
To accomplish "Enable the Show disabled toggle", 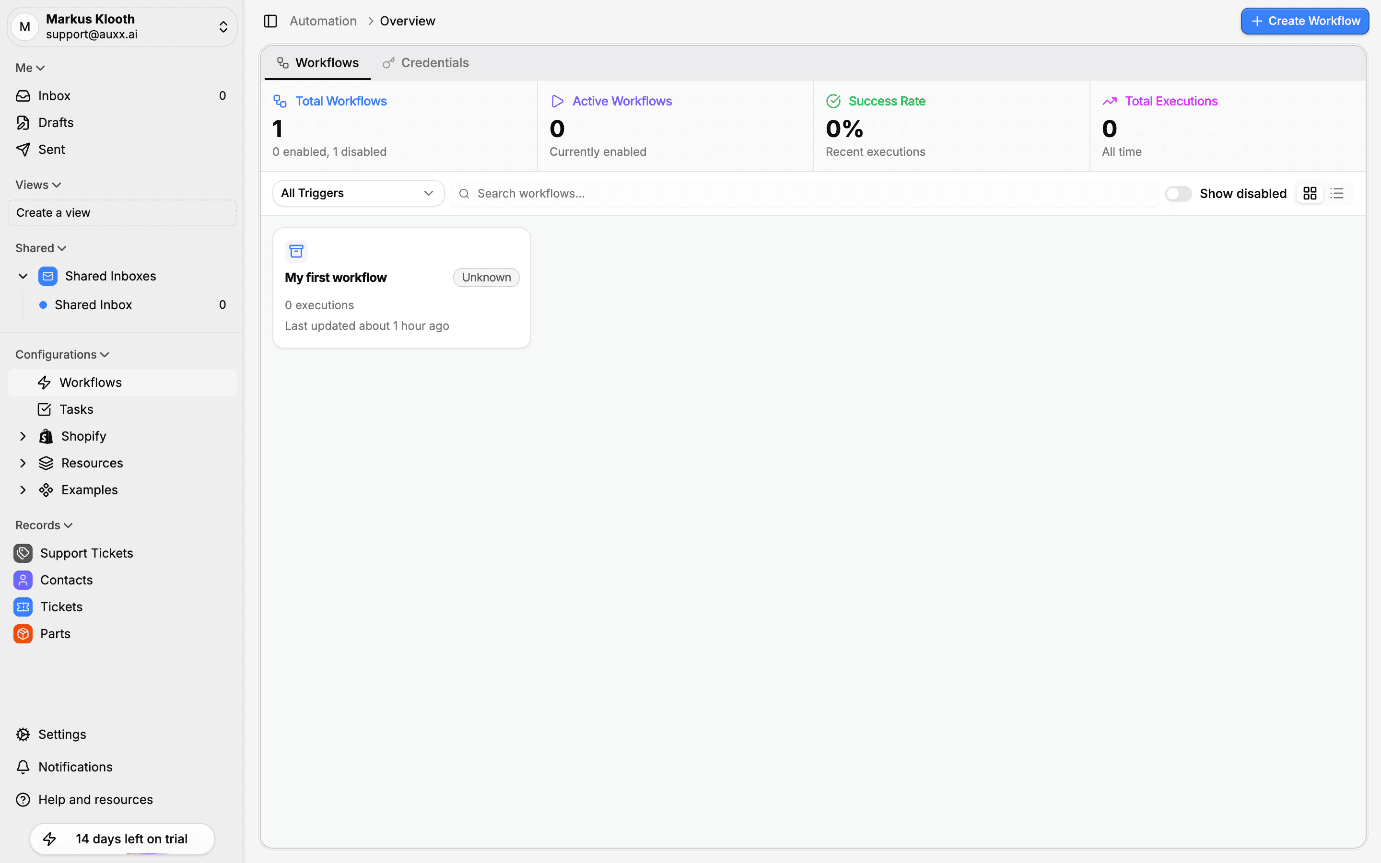I will (x=1179, y=194).
